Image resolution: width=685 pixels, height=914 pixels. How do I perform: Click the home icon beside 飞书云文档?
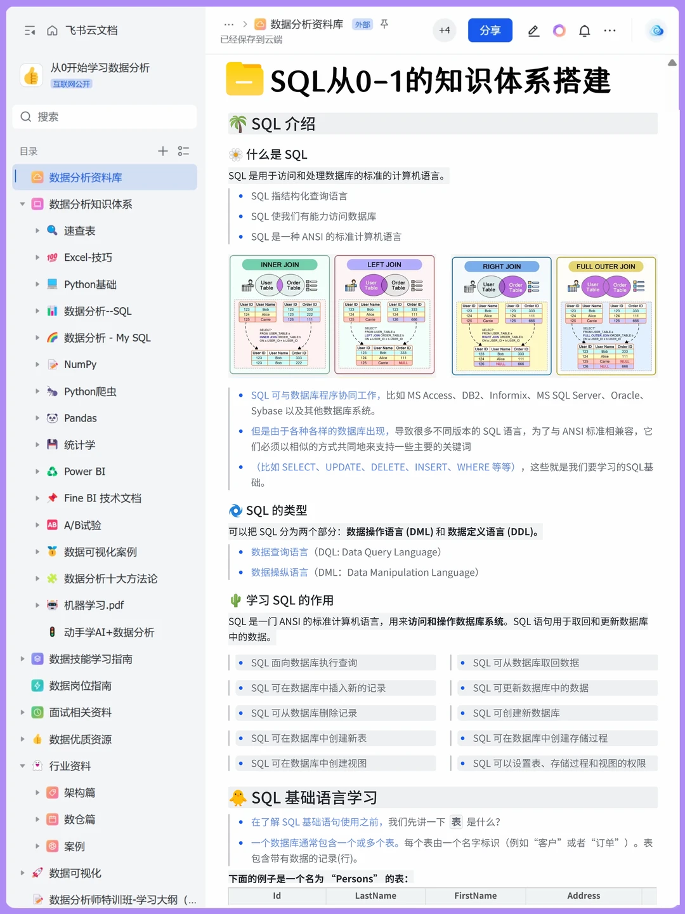[52, 30]
